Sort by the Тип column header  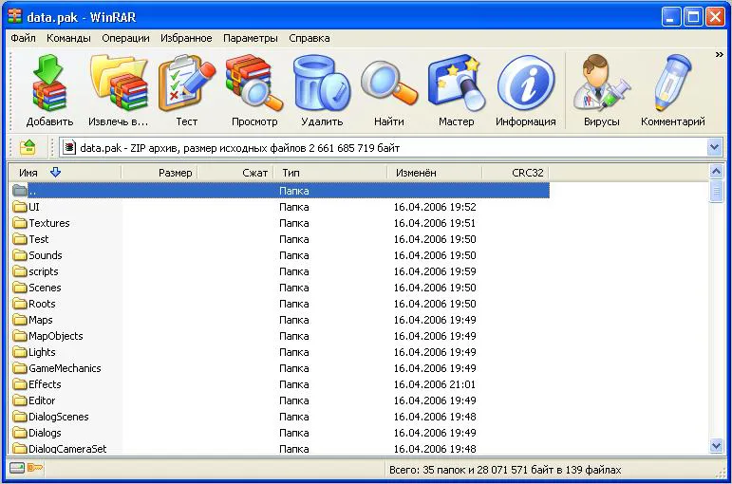pyautogui.click(x=330, y=173)
